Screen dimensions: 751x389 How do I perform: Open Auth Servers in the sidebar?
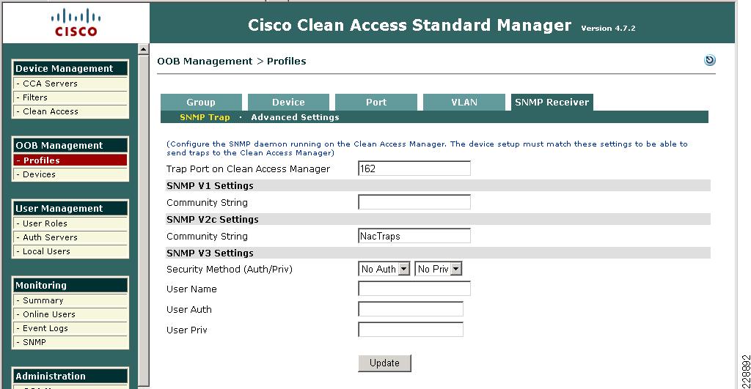70,237
